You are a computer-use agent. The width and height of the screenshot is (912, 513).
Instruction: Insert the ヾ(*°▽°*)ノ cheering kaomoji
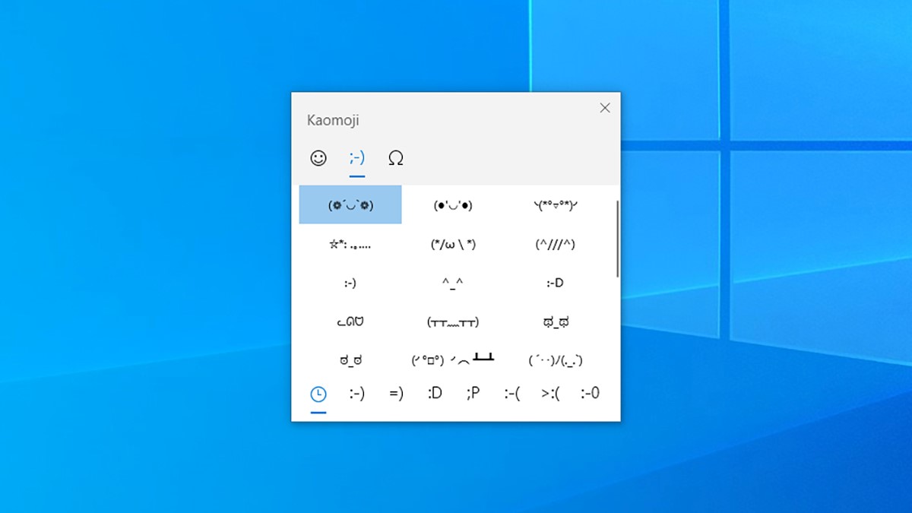[555, 204]
